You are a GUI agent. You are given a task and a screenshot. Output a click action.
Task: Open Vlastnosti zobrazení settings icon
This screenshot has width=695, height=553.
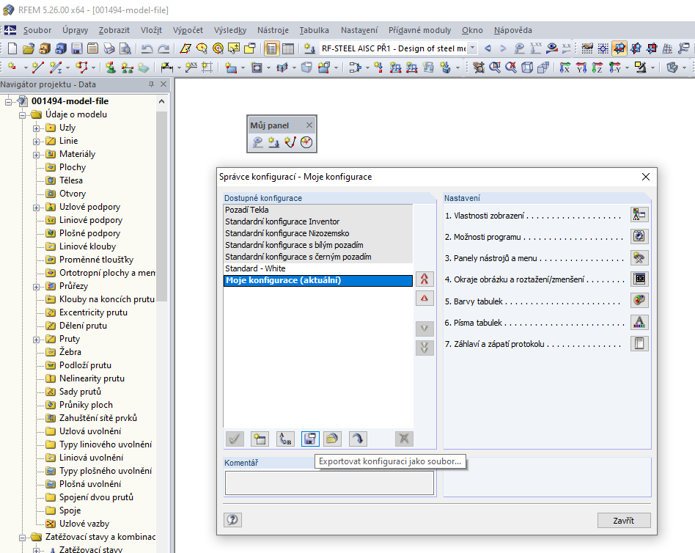pos(639,215)
